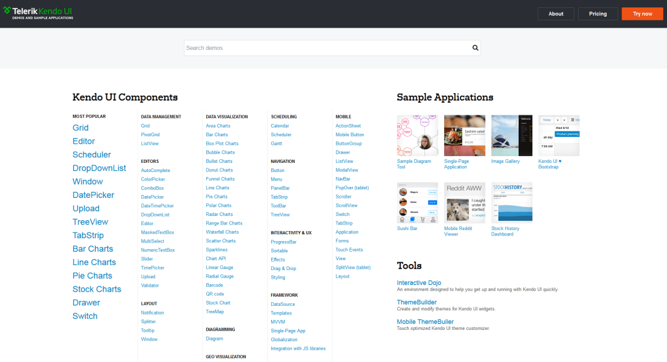Open Globalization under Framework

(283, 339)
